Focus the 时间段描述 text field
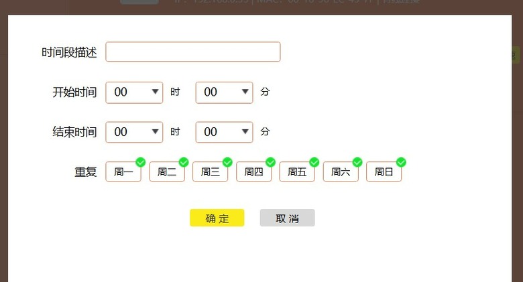This screenshot has width=523, height=282. click(193, 52)
